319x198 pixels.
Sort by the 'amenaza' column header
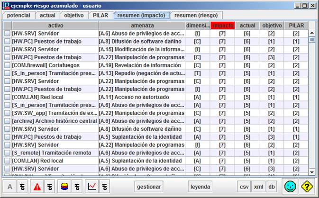tap(140, 25)
